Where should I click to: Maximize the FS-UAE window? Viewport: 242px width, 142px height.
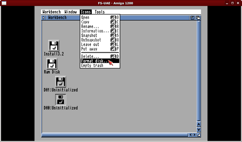click(232, 3)
